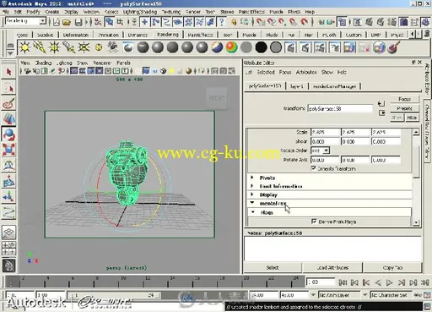Activate the Scale tool red arrows icon
Screen dimensions: 432x312
pos(8,150)
